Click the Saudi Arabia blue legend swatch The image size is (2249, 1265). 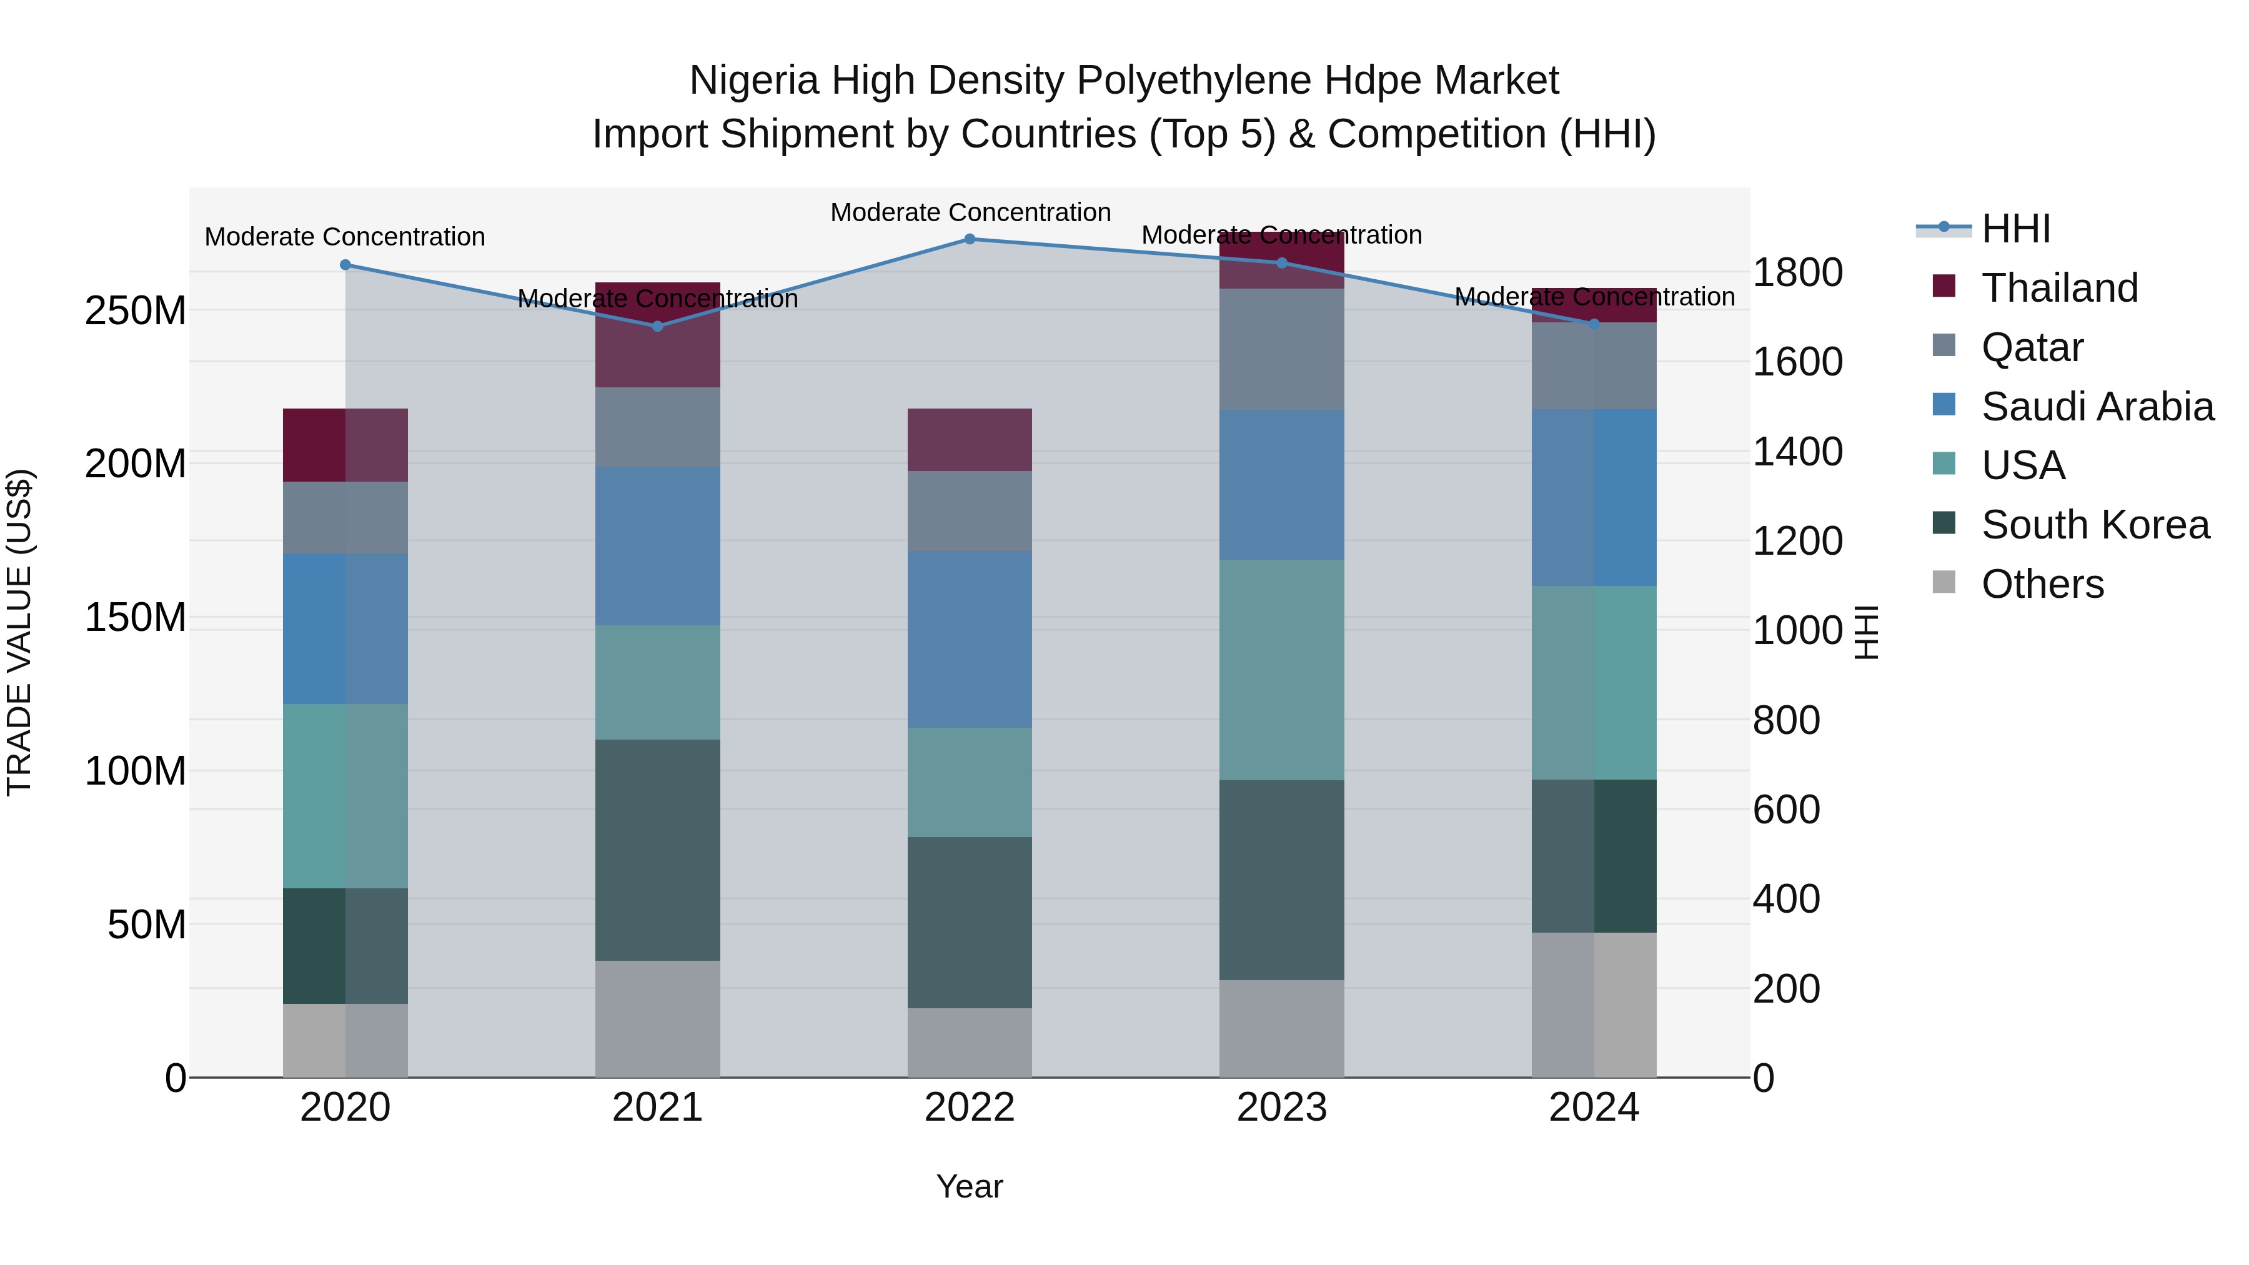click(x=1944, y=404)
